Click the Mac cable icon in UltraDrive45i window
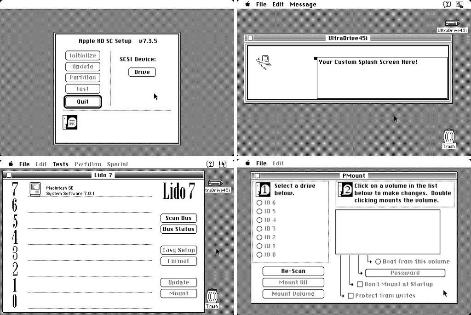471x315 pixels. coord(264,62)
